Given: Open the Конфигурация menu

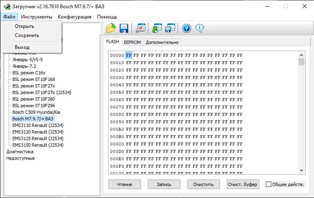Looking at the screenshot, I should 74,17.
